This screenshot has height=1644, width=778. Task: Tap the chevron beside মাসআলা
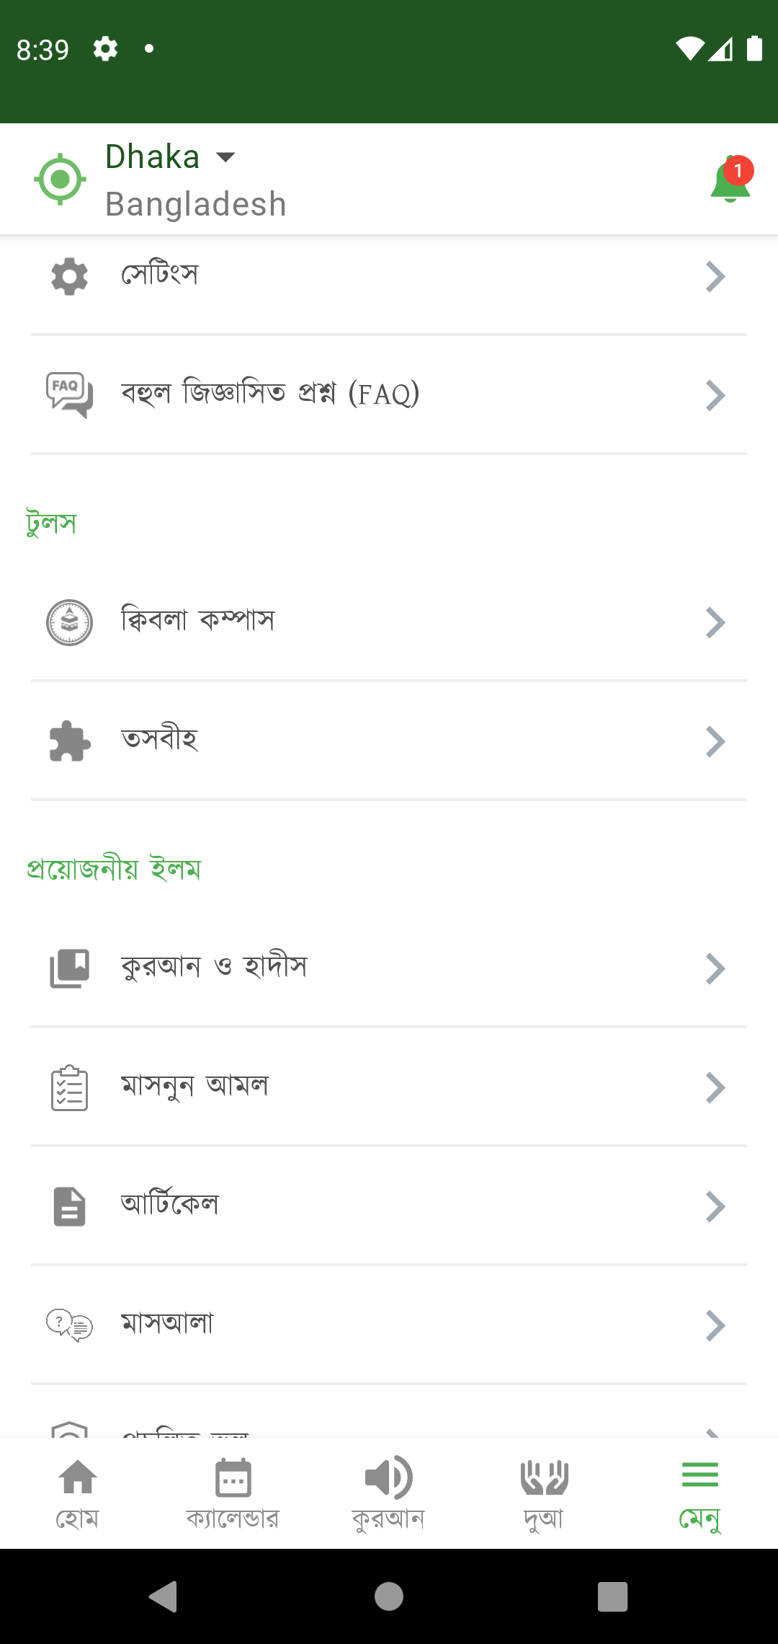coord(715,1325)
